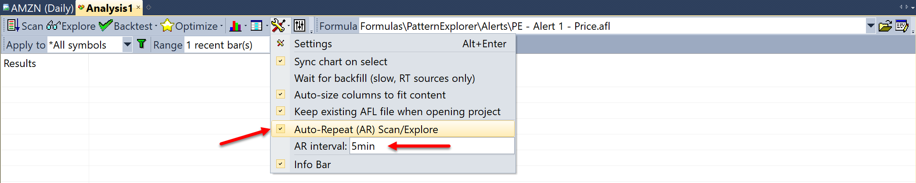
Task: Run the Scan button
Action: (x=25, y=26)
